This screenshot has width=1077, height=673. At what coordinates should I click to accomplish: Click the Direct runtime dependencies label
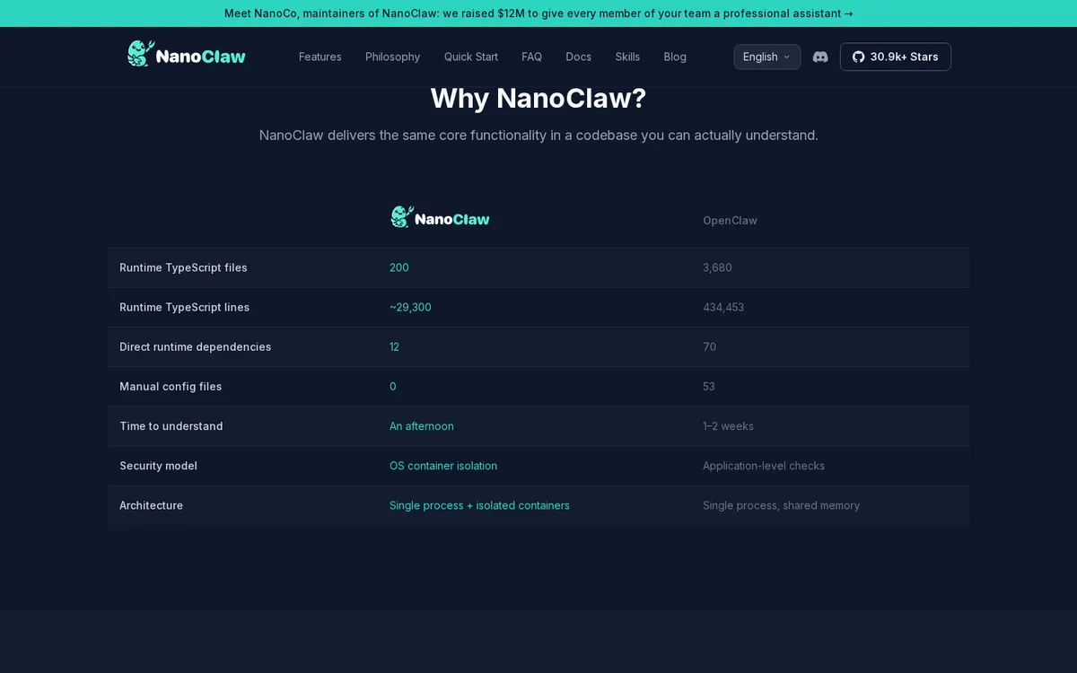click(196, 346)
